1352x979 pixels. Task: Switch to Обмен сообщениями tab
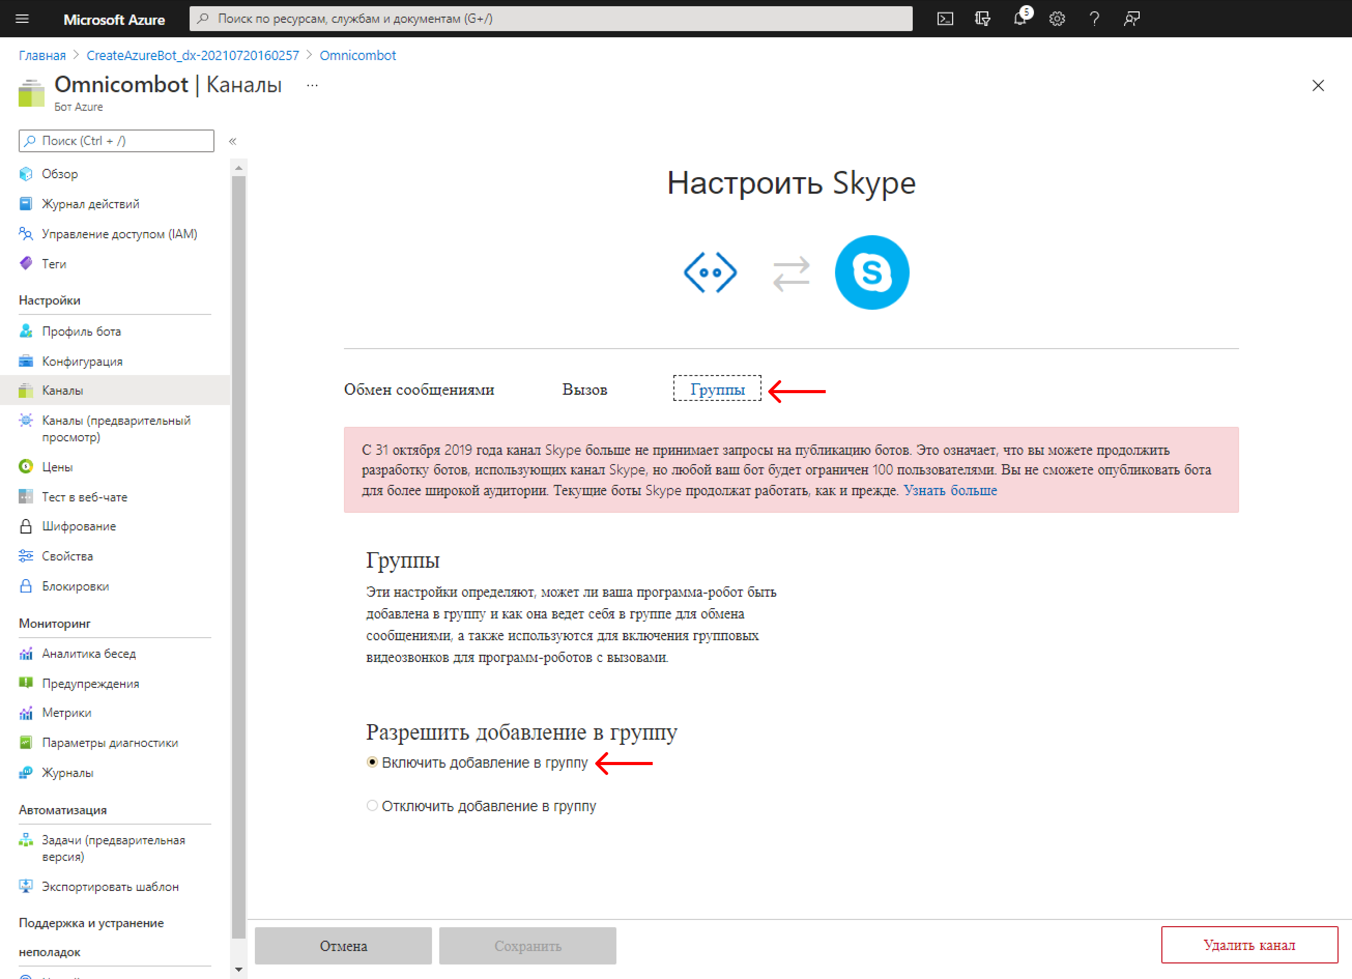click(x=419, y=390)
